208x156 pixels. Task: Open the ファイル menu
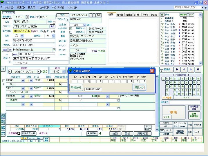[x=8, y=8]
